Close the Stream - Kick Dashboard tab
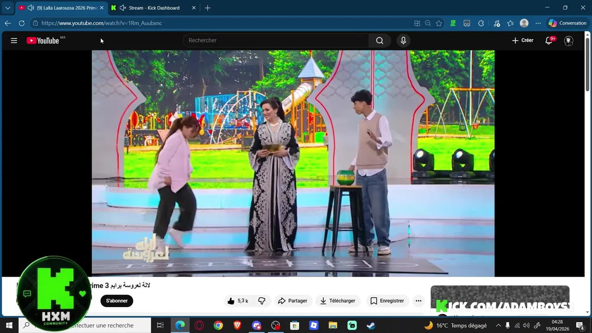This screenshot has width=592, height=333. 194,8
